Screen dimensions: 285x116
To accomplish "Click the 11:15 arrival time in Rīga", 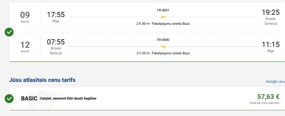I will [270, 44].
